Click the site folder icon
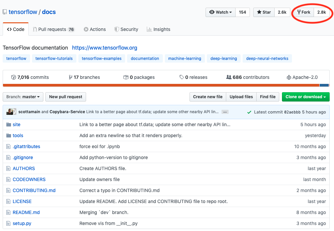334x231 pixels. pos(9,124)
